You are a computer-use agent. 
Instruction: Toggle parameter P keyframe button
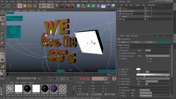point(105,79)
